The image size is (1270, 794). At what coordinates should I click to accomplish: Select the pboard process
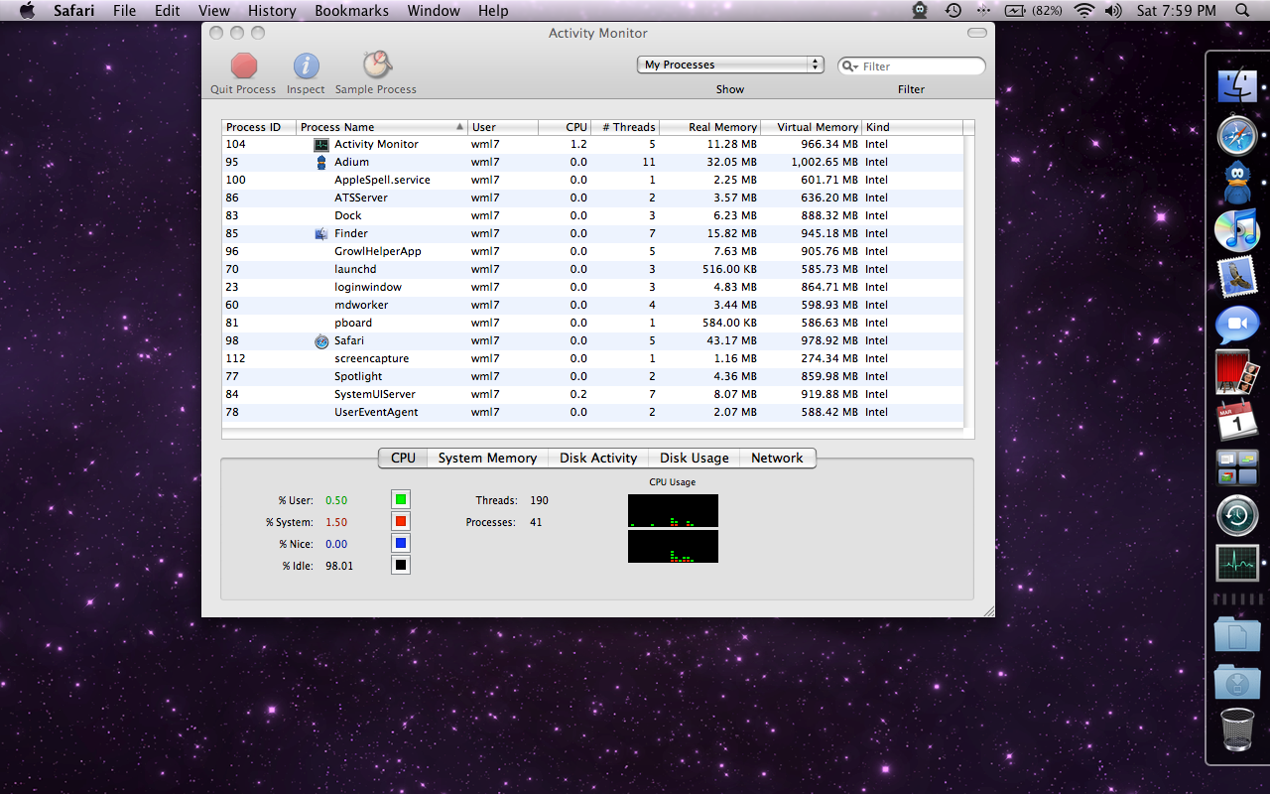click(592, 323)
